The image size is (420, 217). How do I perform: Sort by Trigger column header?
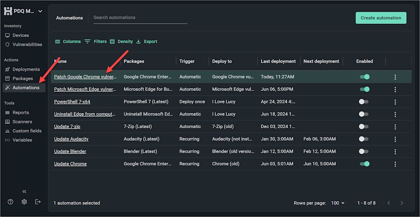click(187, 61)
